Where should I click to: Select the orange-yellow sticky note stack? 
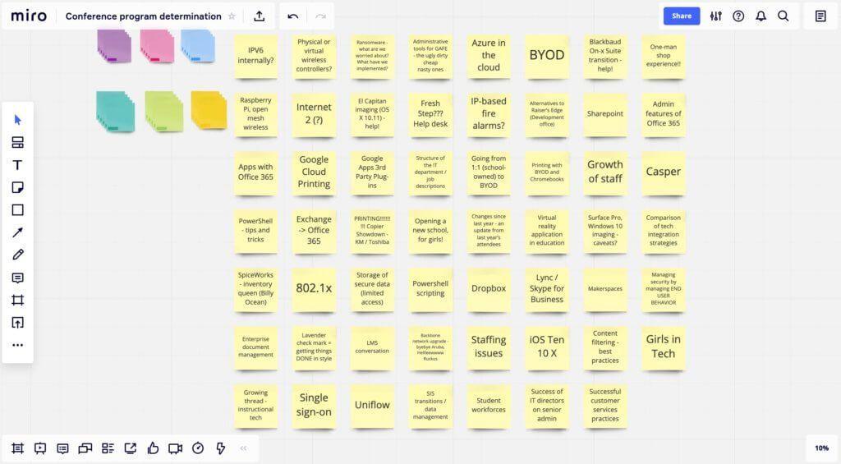209,110
